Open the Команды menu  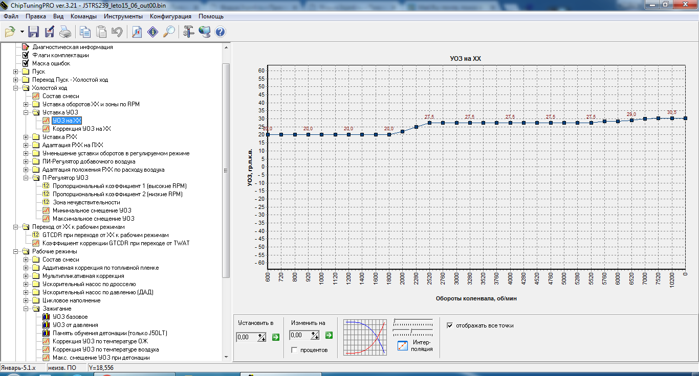(x=83, y=16)
